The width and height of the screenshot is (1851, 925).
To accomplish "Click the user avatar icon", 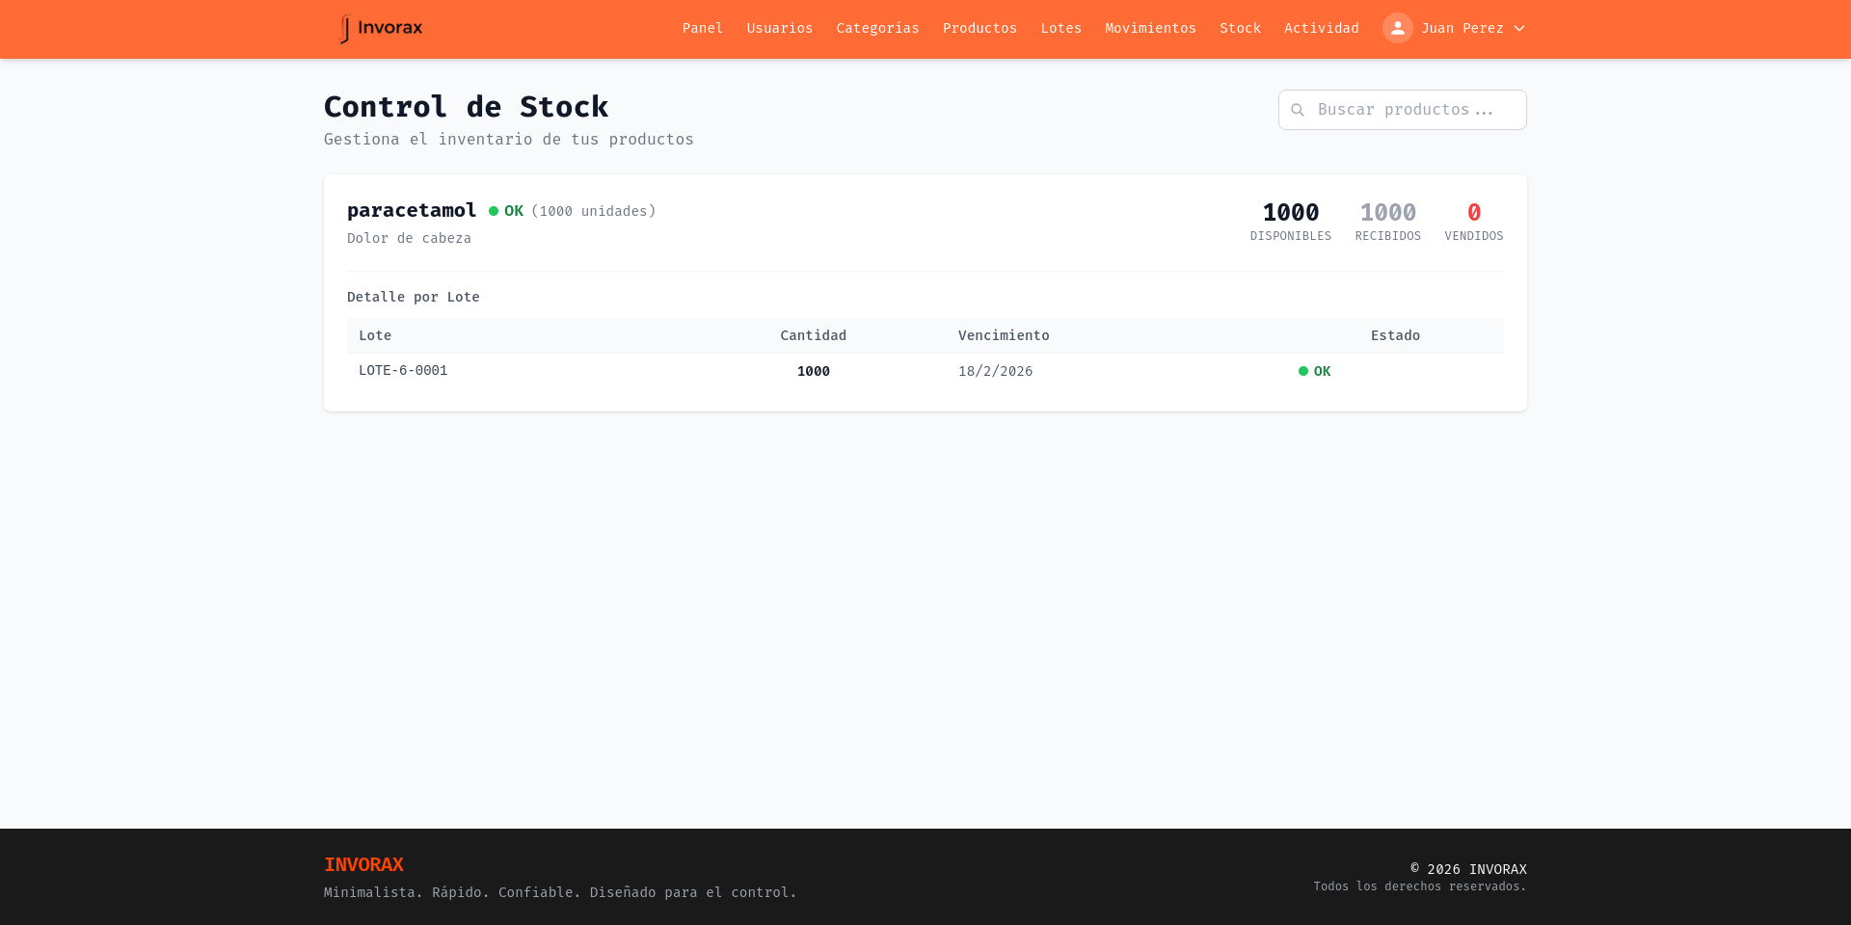I will [1398, 28].
